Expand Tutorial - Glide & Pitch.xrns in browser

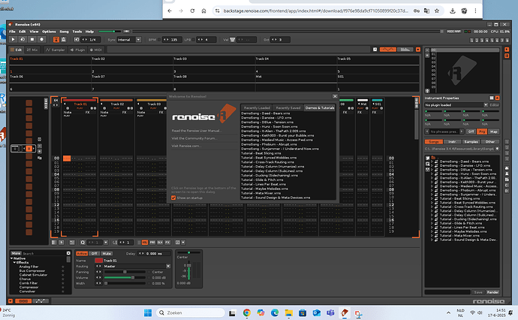(432, 223)
